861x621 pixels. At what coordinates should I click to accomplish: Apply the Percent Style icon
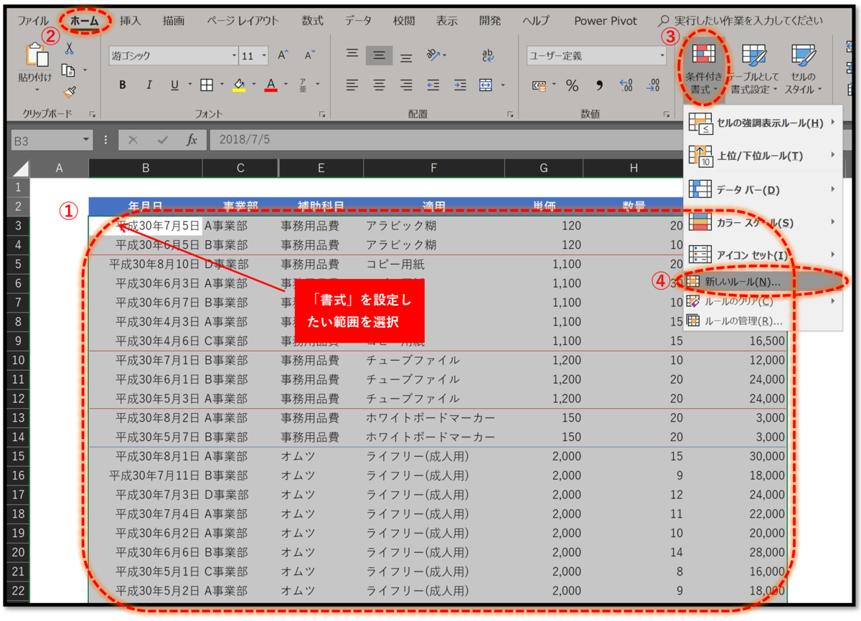[x=572, y=85]
